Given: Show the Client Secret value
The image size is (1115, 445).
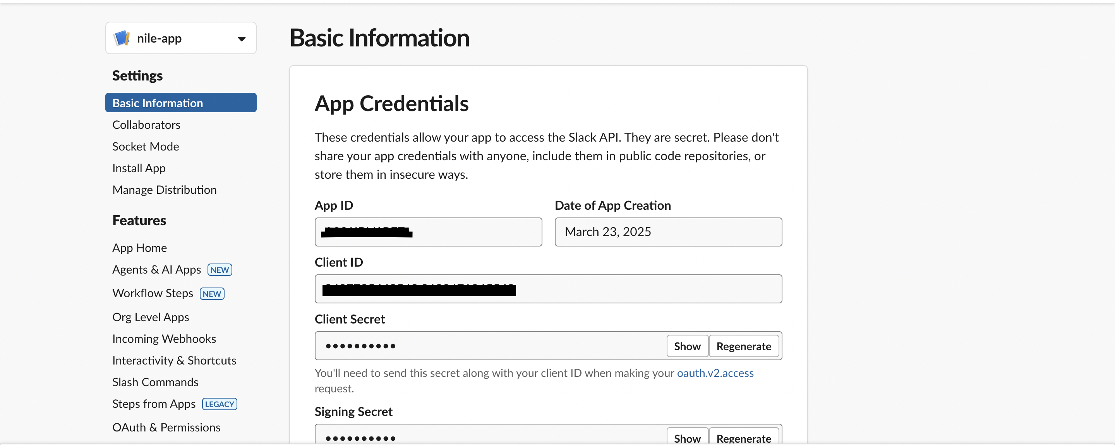Looking at the screenshot, I should (x=687, y=346).
